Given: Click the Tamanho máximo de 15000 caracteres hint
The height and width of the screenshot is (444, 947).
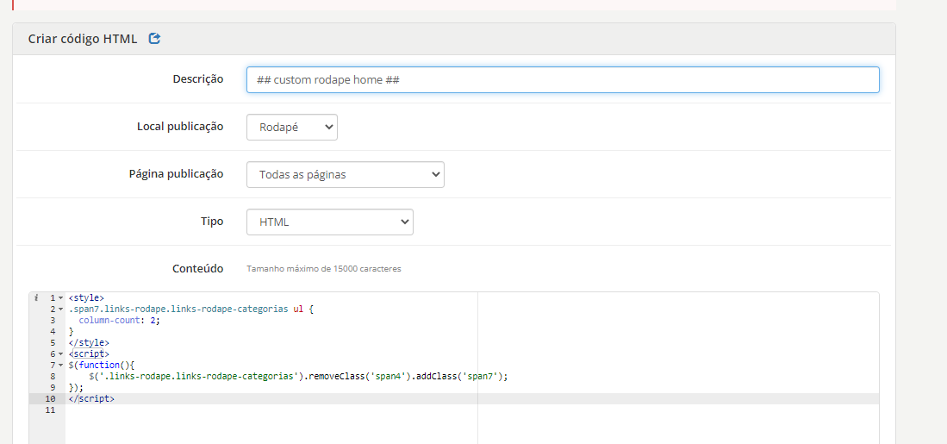Looking at the screenshot, I should click(324, 269).
